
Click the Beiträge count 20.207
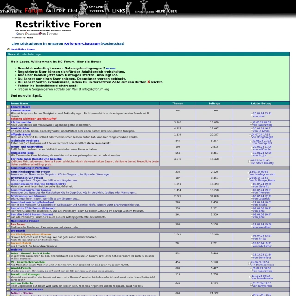[x=215, y=135]
